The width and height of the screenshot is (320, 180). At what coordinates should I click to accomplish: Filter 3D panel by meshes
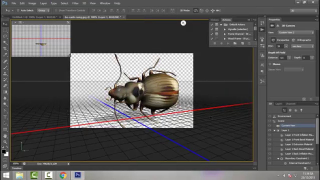(290, 110)
